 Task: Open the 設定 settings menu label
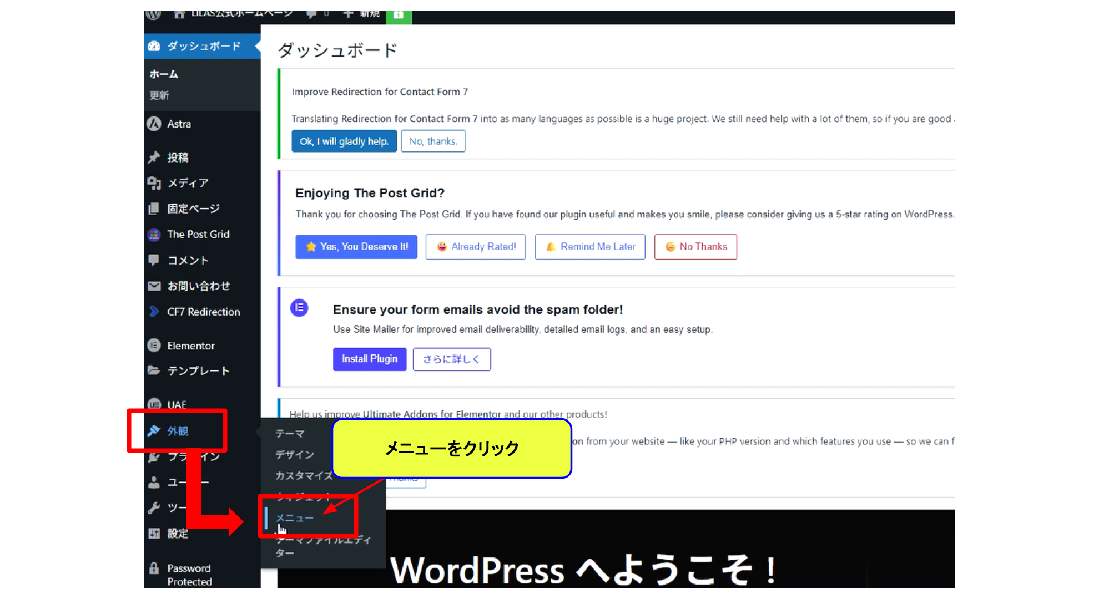[178, 534]
